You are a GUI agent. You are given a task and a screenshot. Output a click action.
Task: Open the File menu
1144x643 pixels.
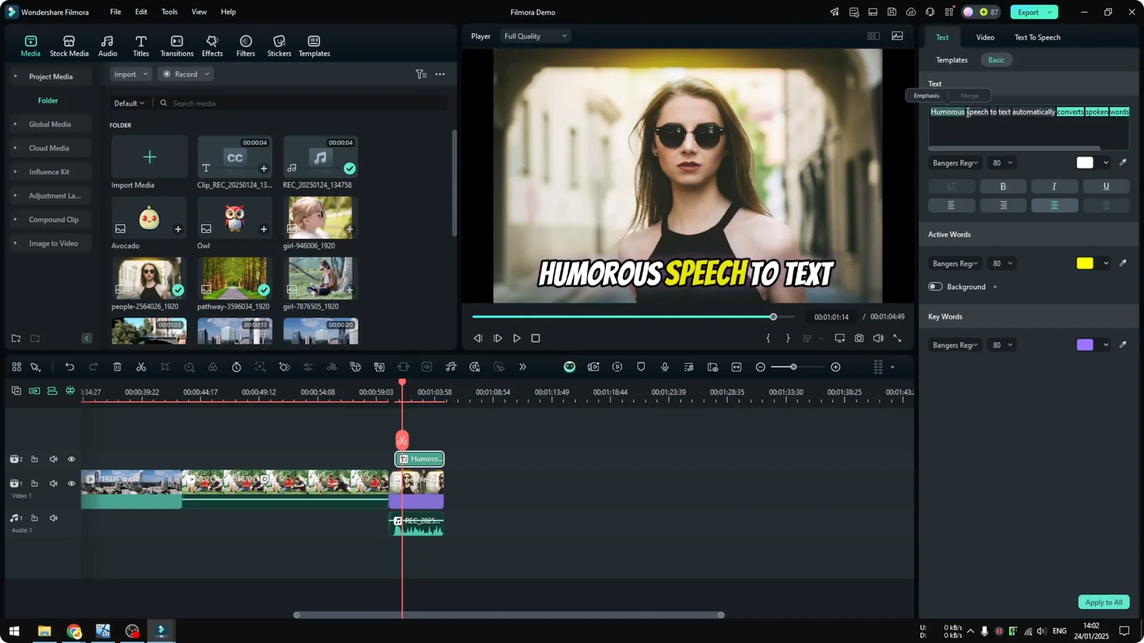[116, 12]
